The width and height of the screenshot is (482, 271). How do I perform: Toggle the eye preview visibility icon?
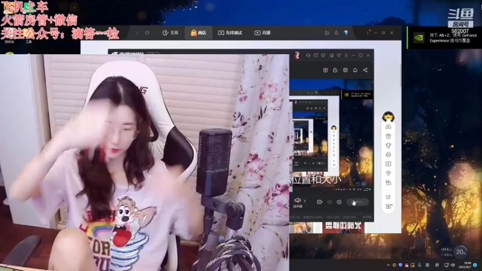click(329, 202)
